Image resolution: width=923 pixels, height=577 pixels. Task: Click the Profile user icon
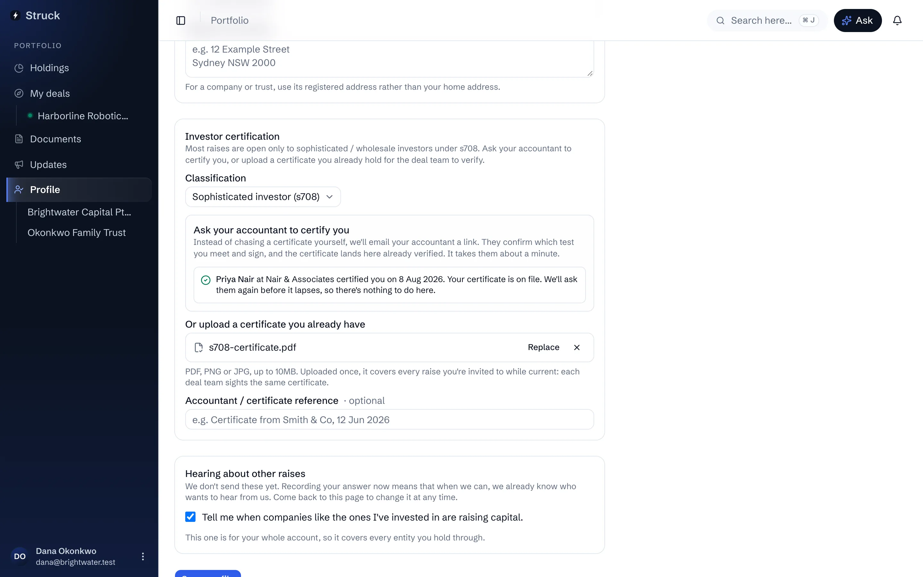[19, 190]
